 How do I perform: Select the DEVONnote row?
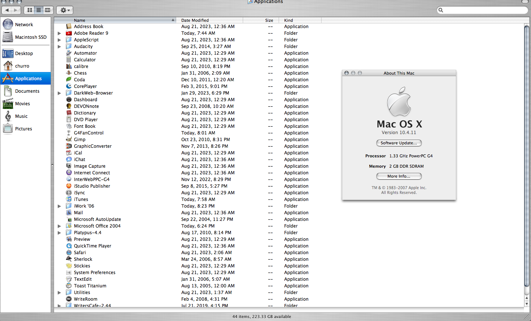click(289, 106)
